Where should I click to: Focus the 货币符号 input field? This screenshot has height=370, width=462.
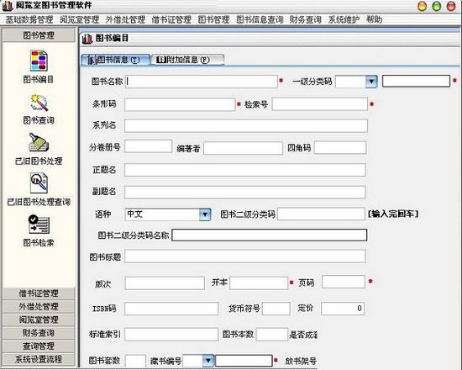click(x=276, y=309)
